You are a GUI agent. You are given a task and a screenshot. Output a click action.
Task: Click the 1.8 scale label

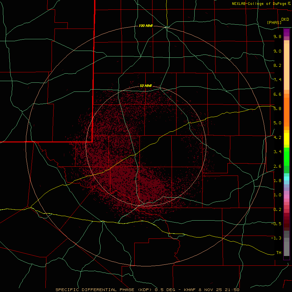click(277, 181)
